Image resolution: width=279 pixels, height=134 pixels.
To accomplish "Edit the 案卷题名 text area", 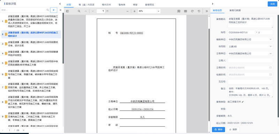I will [x=250, y=22].
